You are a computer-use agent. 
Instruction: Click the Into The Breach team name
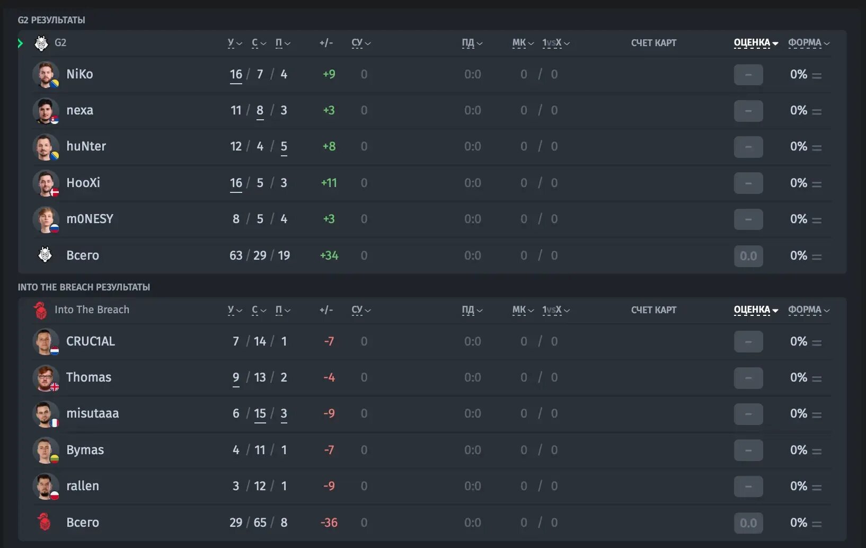[92, 310]
